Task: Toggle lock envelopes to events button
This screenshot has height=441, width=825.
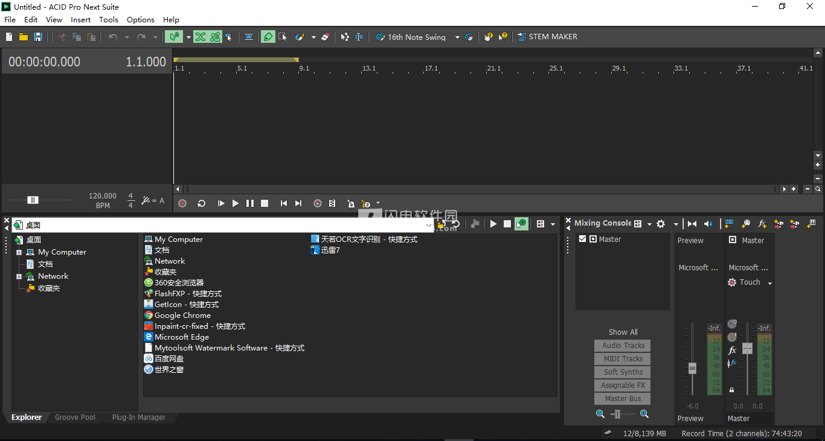Action: point(216,37)
